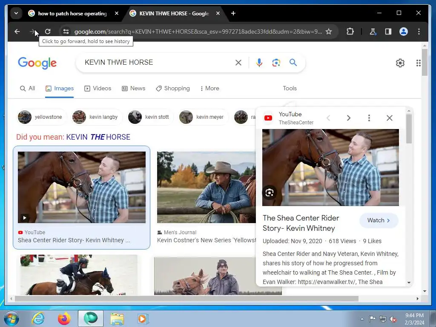Open the Tools filter options
436x327 pixels.
290,89
